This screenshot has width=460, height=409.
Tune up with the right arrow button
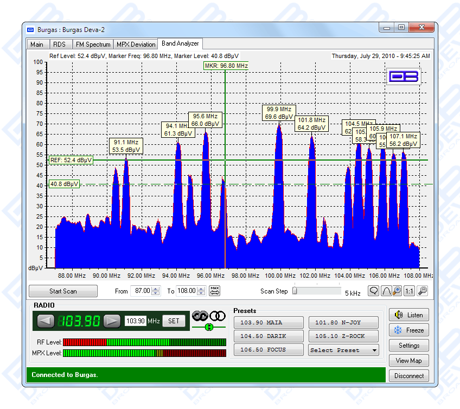(x=112, y=321)
